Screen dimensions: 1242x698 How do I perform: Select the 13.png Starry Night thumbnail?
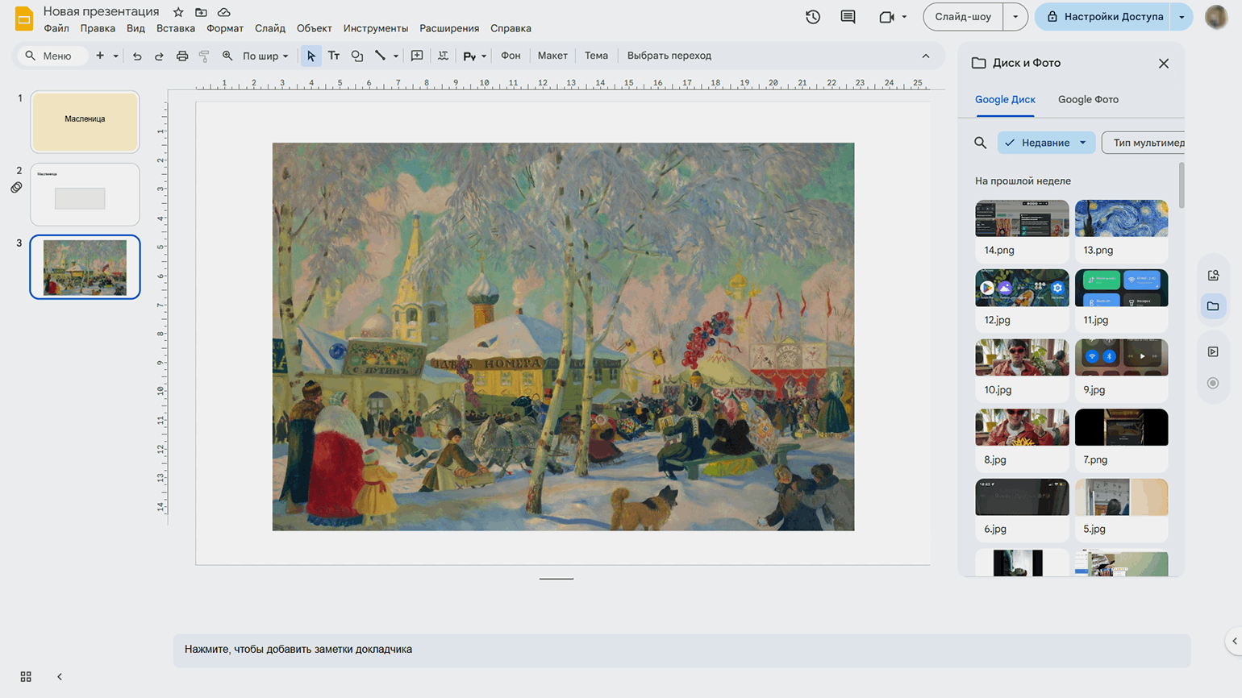[x=1121, y=219]
